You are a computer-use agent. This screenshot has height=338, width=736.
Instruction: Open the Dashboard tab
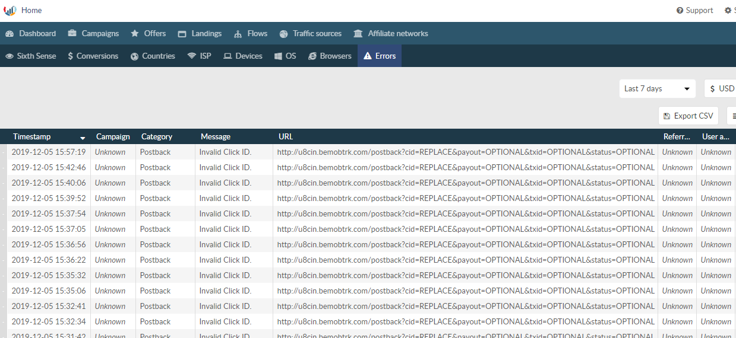(31, 34)
